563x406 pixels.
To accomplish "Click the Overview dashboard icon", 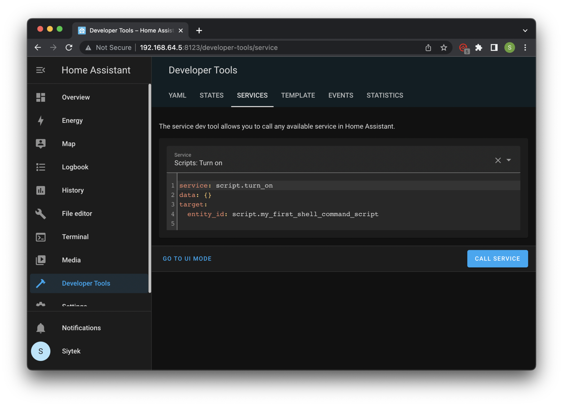I will [x=41, y=97].
